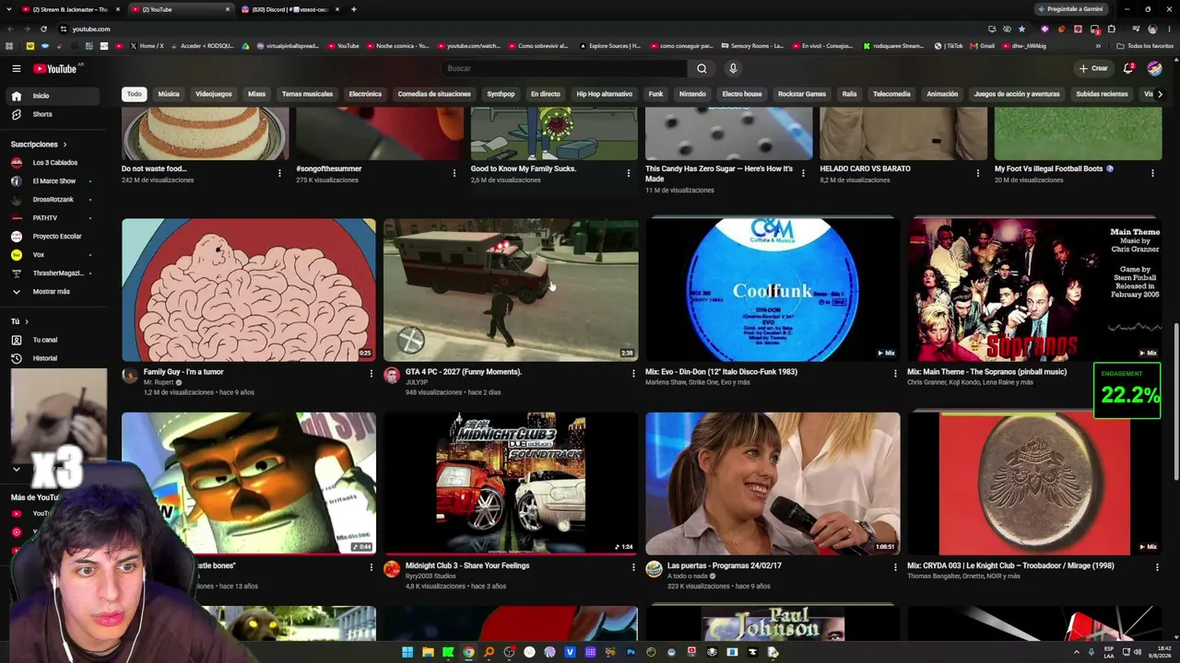The image size is (1180, 663).
Task: Start voice search with the microphone
Action: point(733,68)
